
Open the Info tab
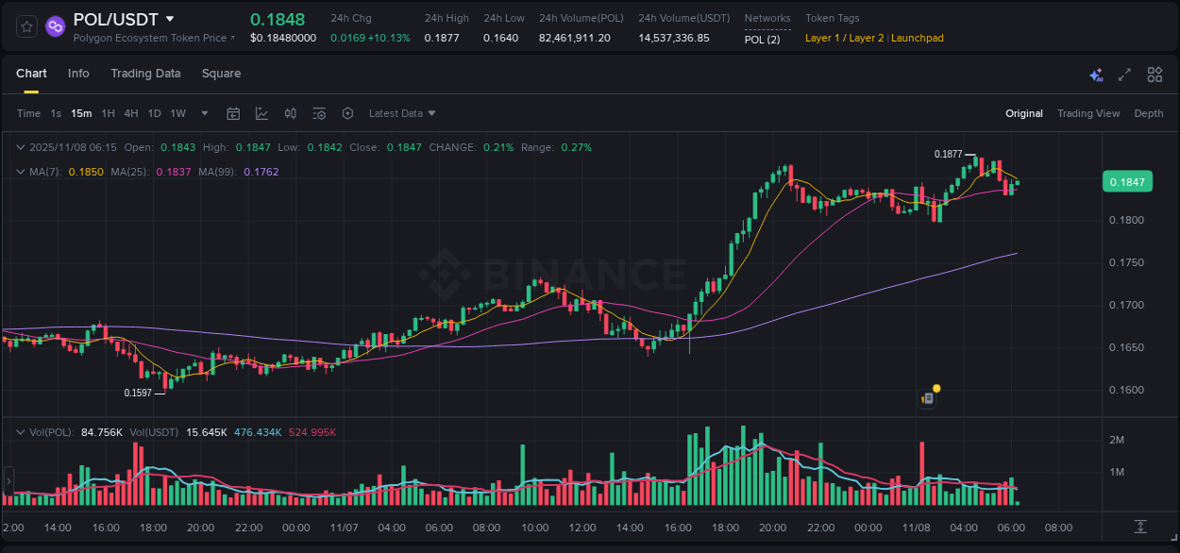[x=78, y=73]
